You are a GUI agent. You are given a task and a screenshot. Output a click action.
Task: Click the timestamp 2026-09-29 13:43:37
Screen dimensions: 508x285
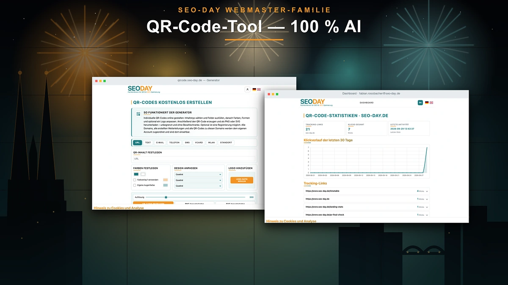402,129
